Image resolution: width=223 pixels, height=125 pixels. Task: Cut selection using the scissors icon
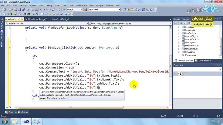point(28,10)
